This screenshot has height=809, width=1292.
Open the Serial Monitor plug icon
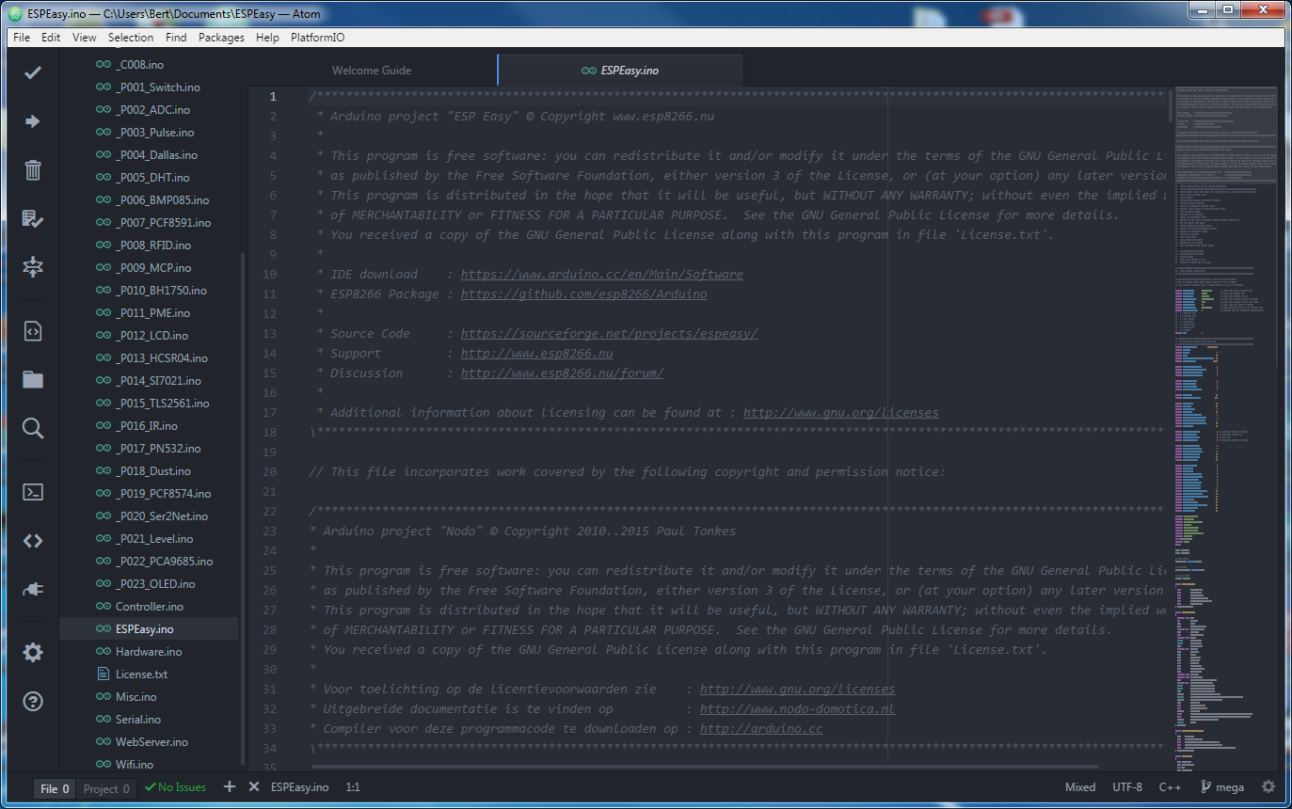point(33,590)
